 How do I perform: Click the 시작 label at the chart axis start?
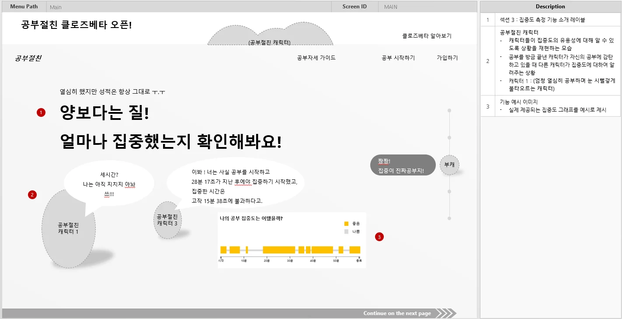(221, 261)
